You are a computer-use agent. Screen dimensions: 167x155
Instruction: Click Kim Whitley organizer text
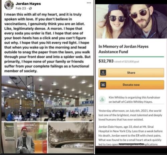[x=134, y=100]
